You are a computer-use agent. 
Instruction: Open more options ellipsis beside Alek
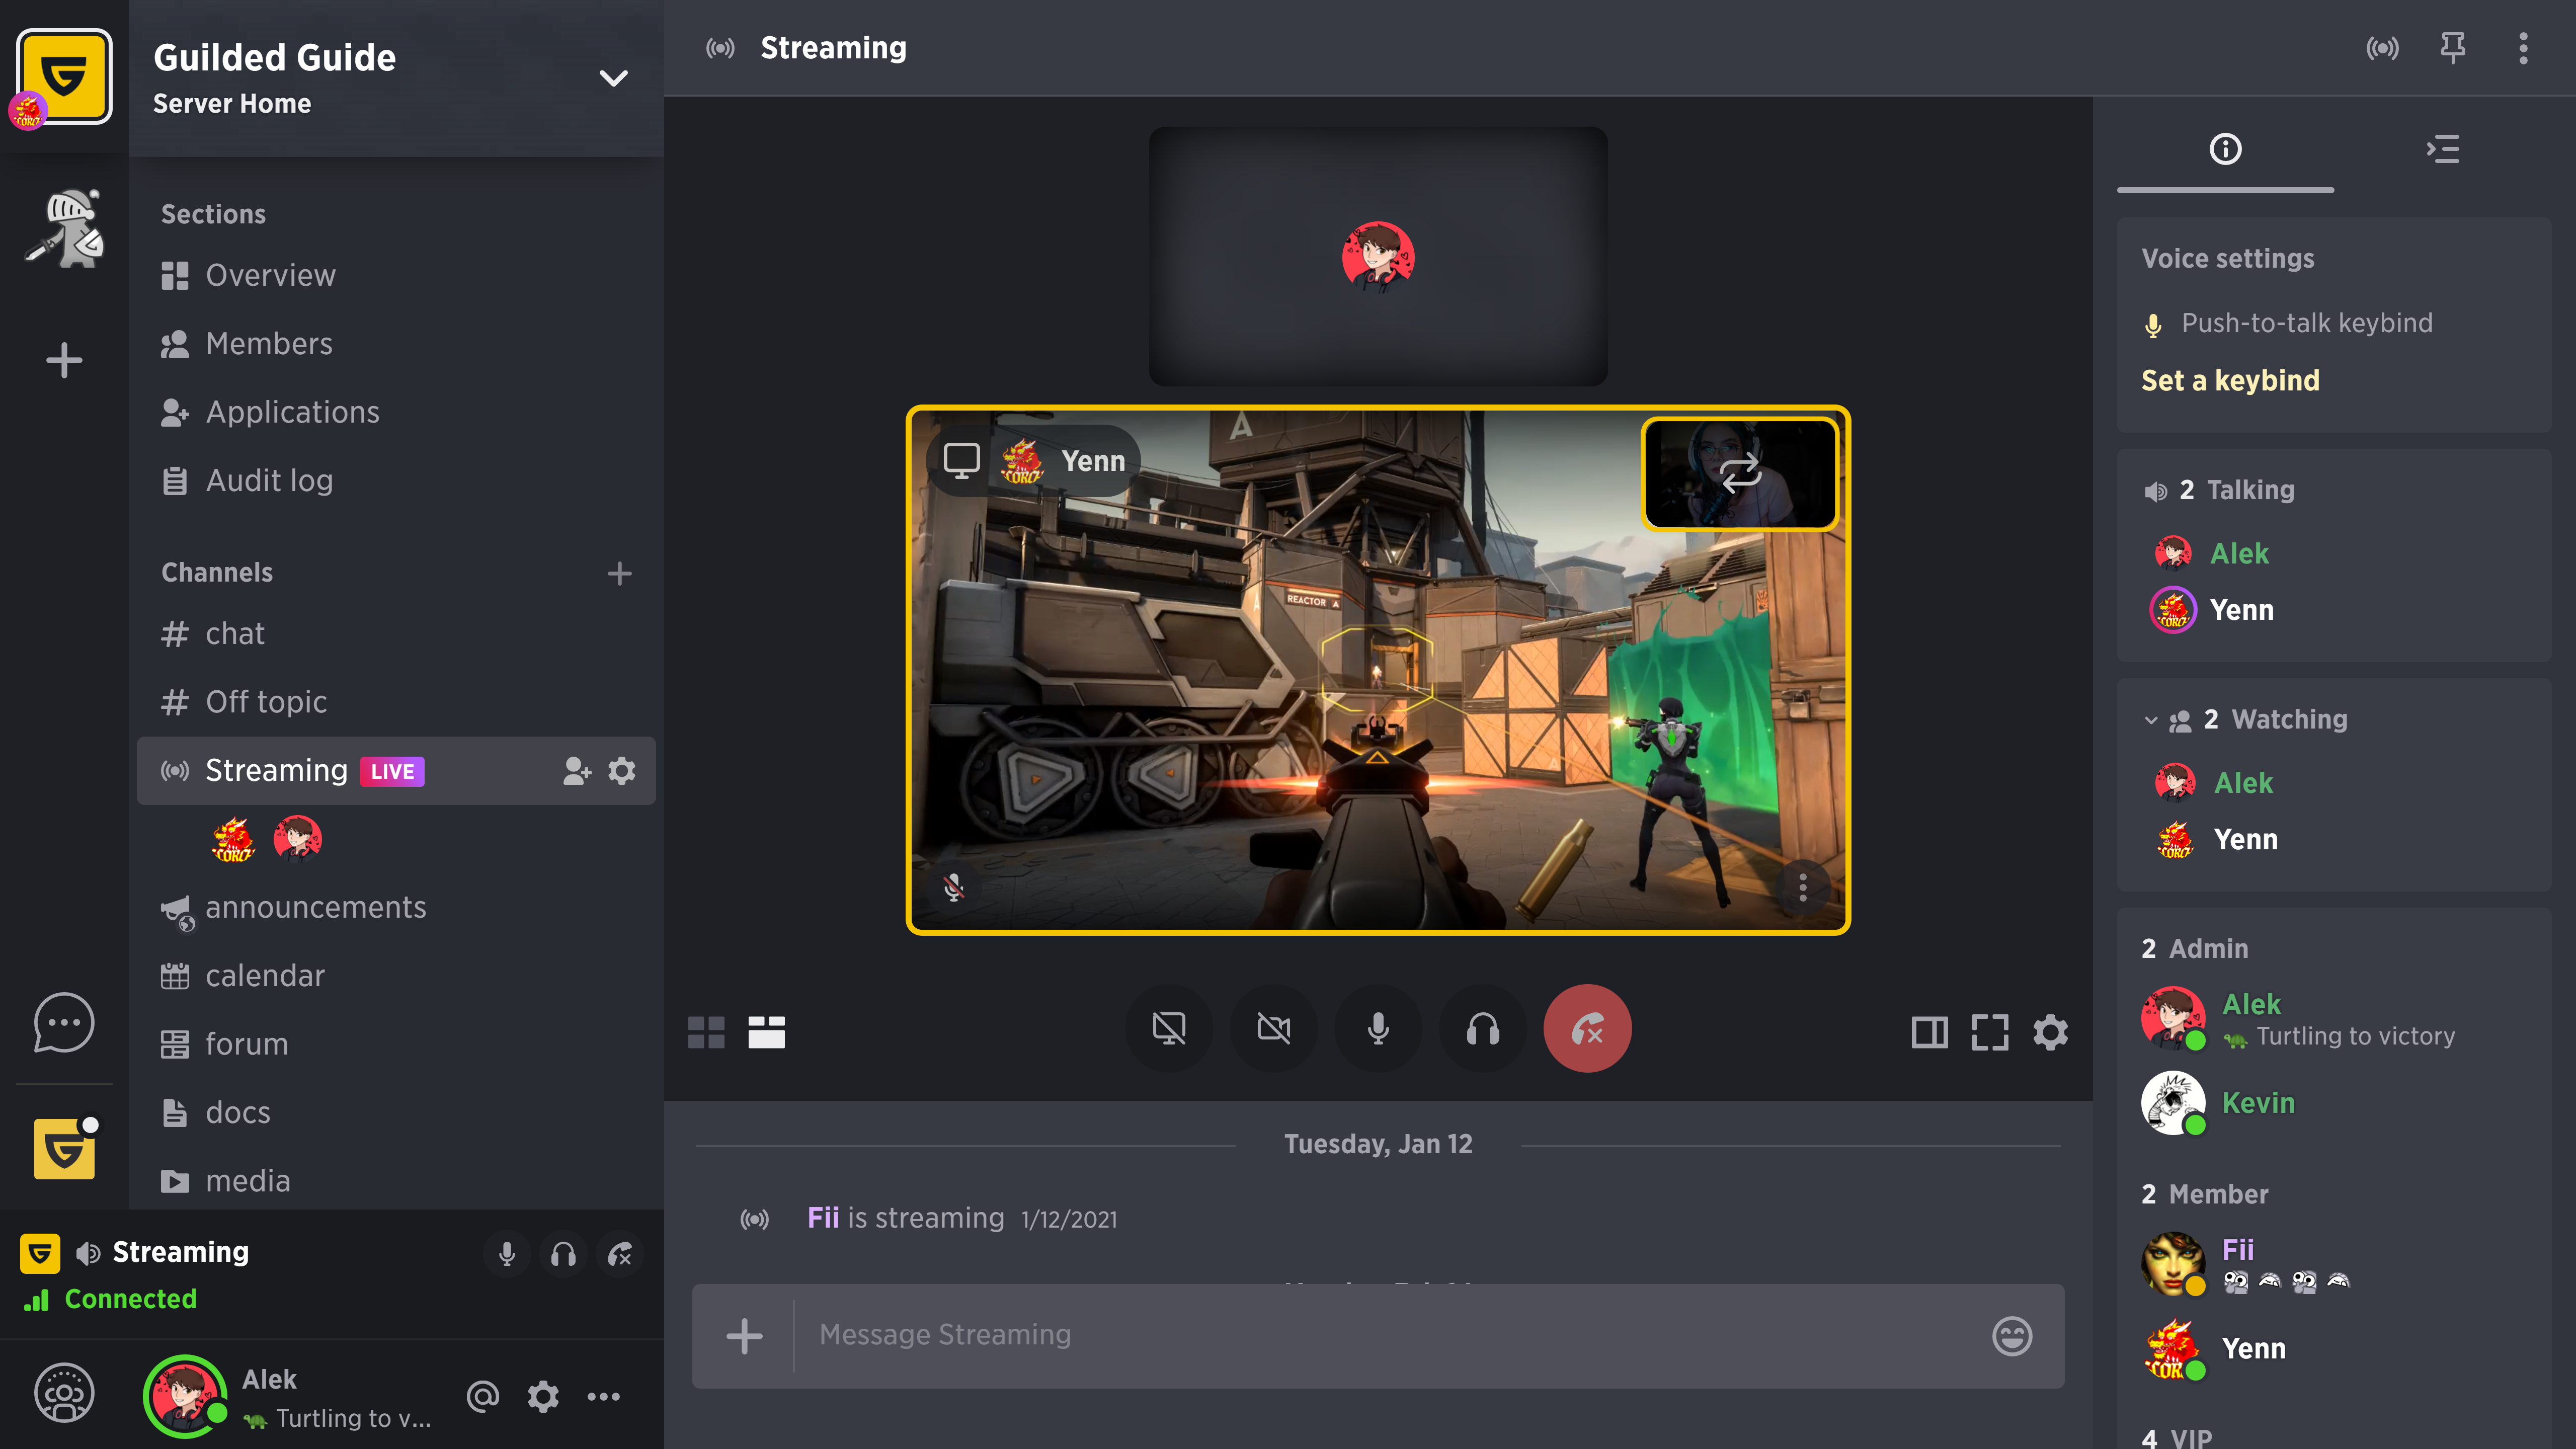[x=603, y=1396]
